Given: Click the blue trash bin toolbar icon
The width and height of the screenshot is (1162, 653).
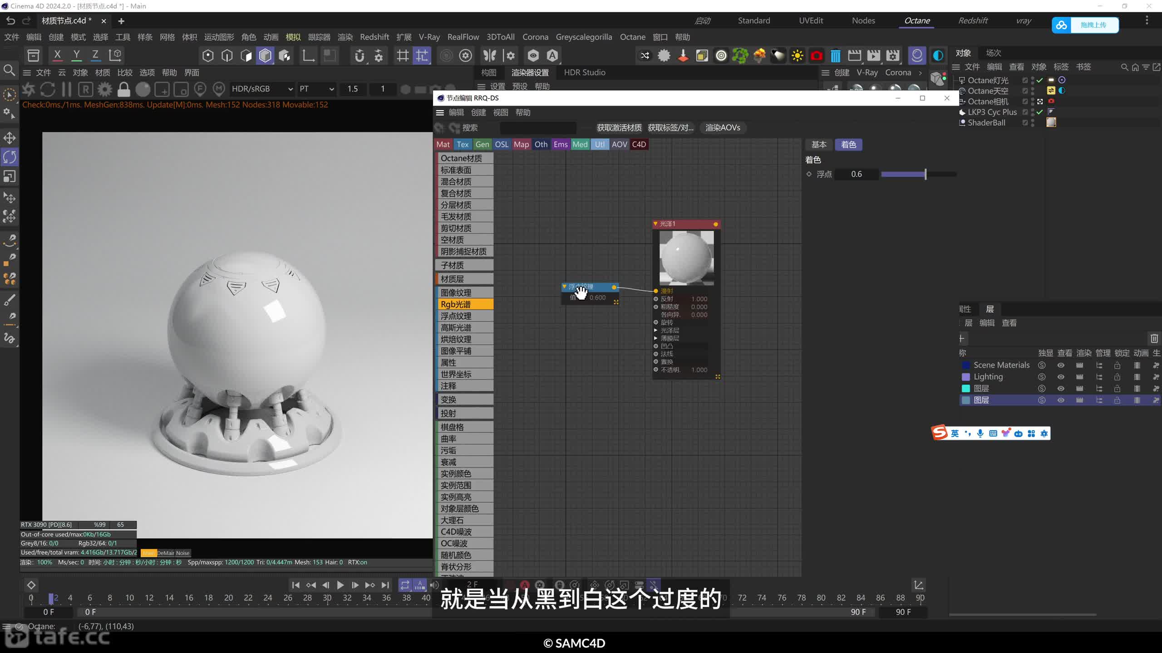Looking at the screenshot, I should 835,56.
